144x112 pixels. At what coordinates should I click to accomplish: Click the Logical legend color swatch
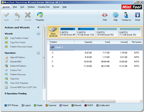point(23,105)
